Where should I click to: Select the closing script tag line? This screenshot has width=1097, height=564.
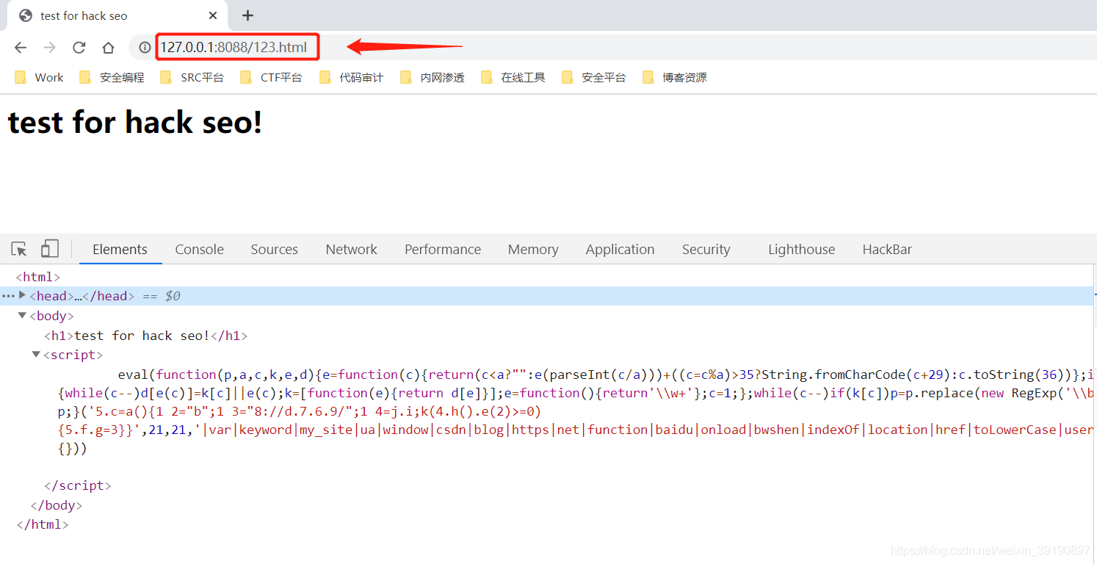[x=78, y=485]
